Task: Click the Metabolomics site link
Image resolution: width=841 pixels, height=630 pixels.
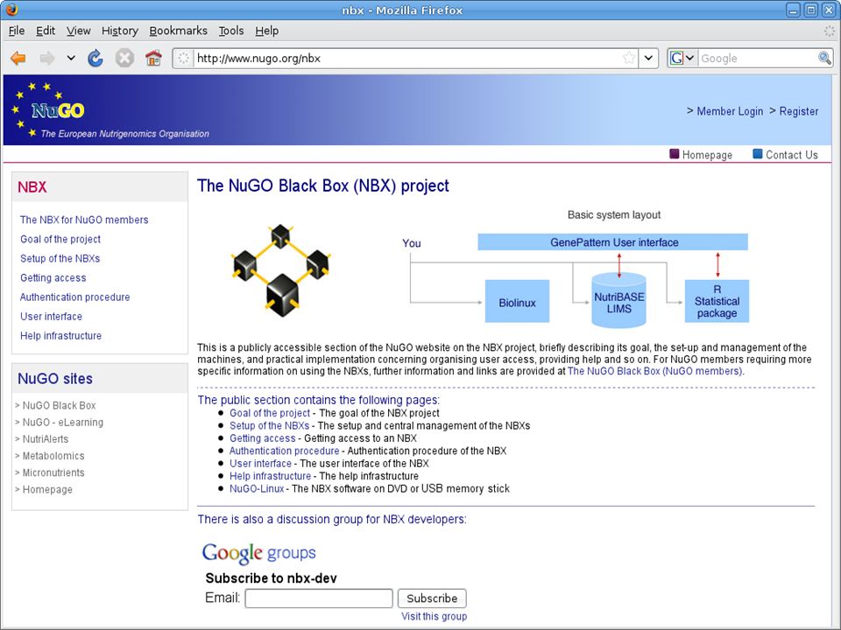Action: [53, 456]
